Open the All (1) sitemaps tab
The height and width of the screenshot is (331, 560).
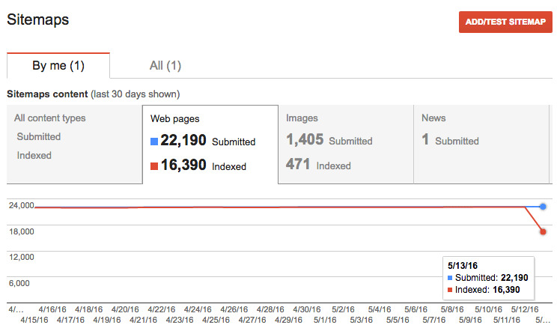tap(165, 66)
